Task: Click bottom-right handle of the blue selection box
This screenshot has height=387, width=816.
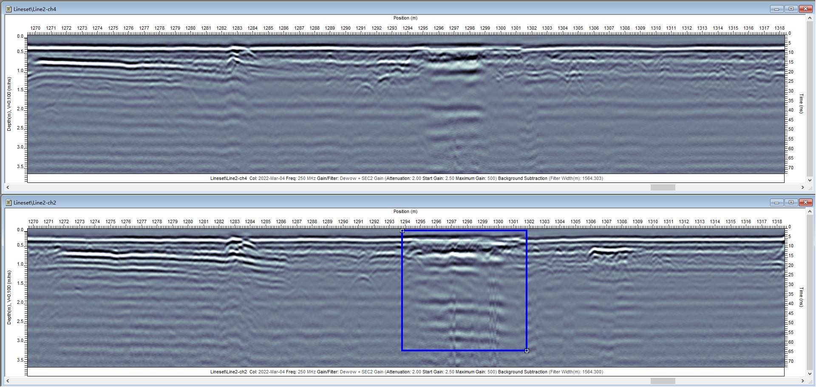Action: coord(527,351)
